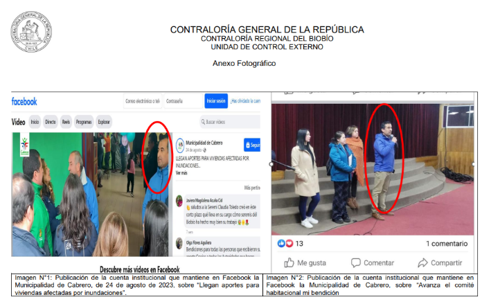Click the Comentar button
This screenshot has width=482, height=304.
tap(373, 263)
